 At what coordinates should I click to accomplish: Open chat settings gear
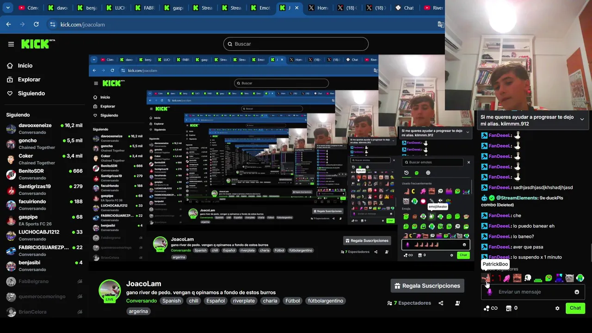coord(557,308)
